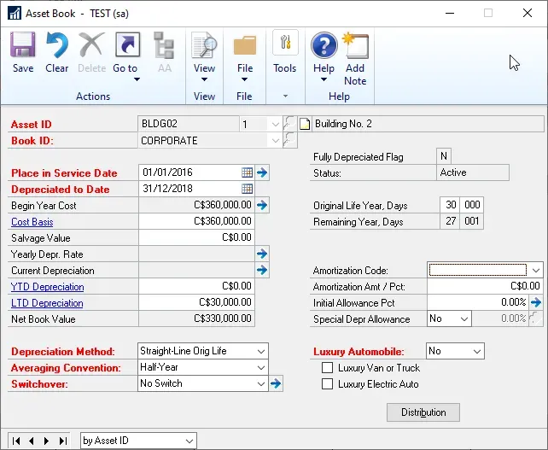Viewport: 548px width, 450px height.
Task: Click the Begin Year Cost field
Action: point(197,205)
